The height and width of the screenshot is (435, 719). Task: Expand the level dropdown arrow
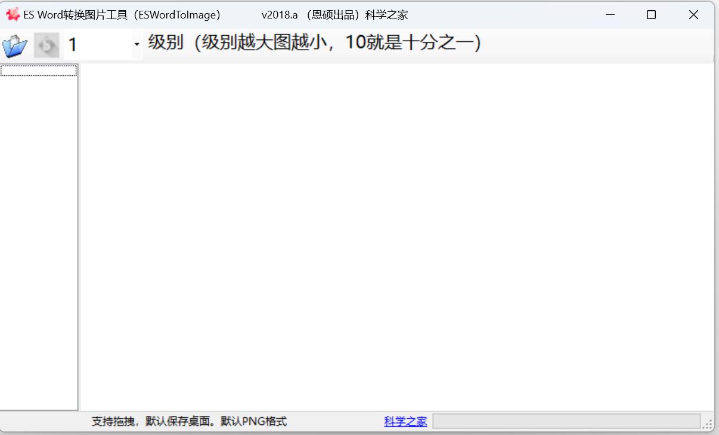[x=137, y=45]
